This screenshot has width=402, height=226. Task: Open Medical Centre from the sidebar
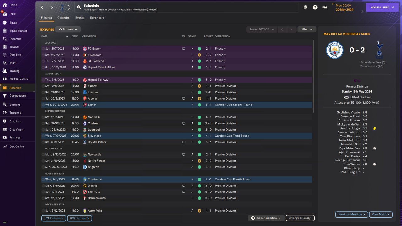click(4, 79)
